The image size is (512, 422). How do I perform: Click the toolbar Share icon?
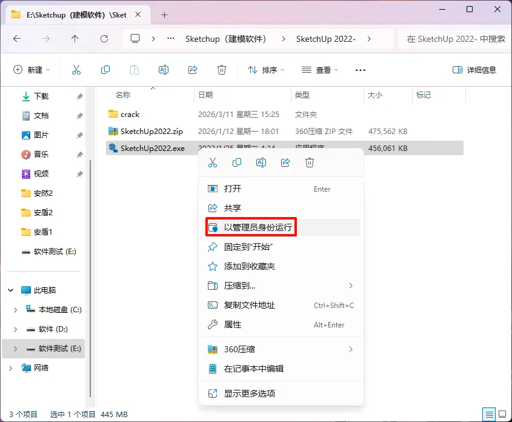[x=193, y=70]
